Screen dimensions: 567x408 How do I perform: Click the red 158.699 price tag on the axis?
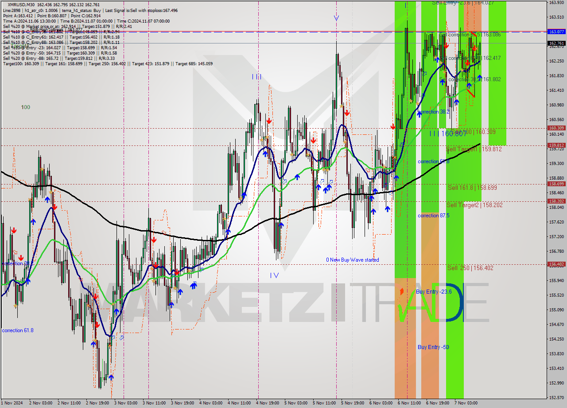[x=556, y=184]
